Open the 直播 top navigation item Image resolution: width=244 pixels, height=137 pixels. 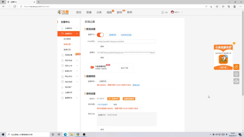tap(89, 12)
